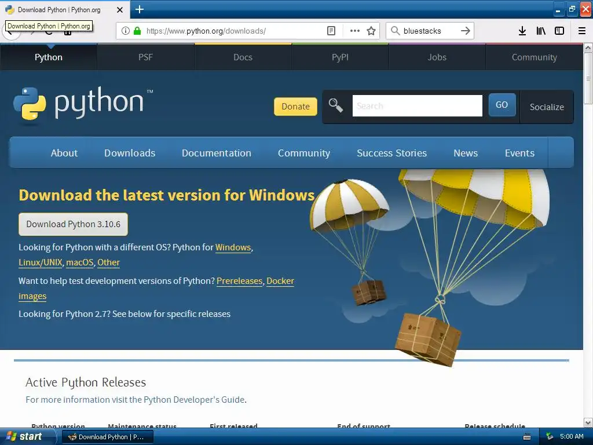Click the search magnifier icon in Firefox search box
The height and width of the screenshot is (445, 593).
tap(395, 31)
